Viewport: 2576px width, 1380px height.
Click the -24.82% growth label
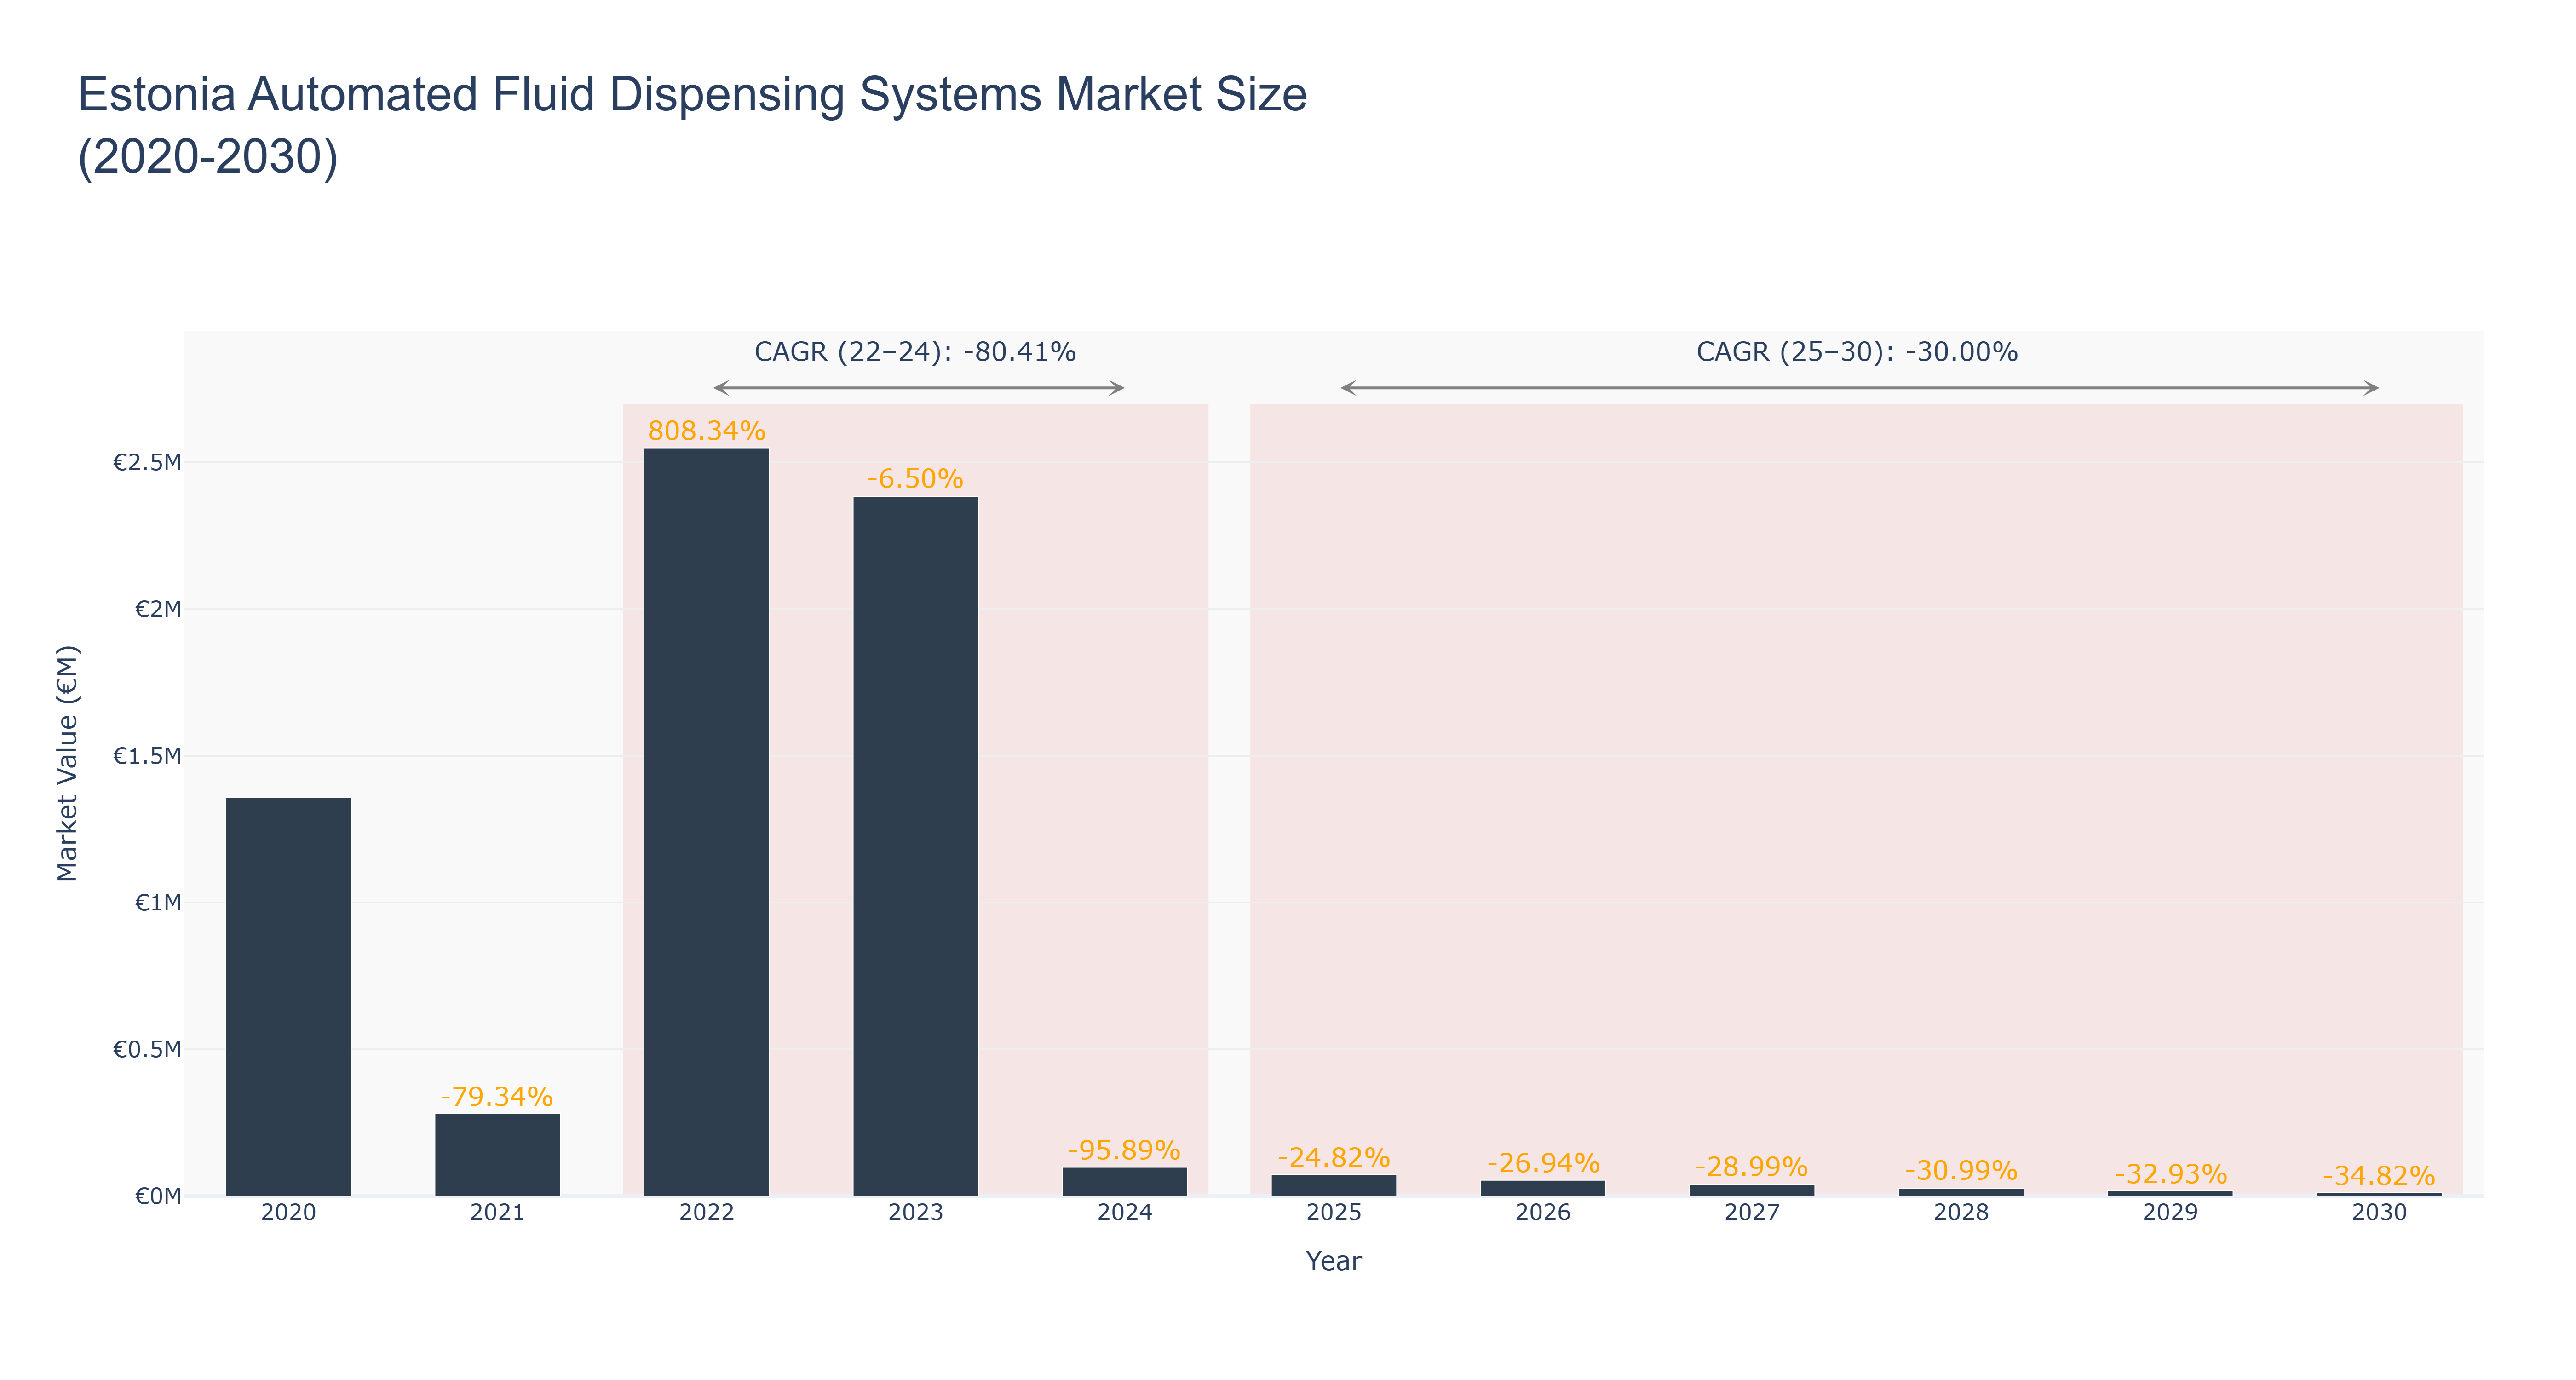[x=1333, y=1158]
